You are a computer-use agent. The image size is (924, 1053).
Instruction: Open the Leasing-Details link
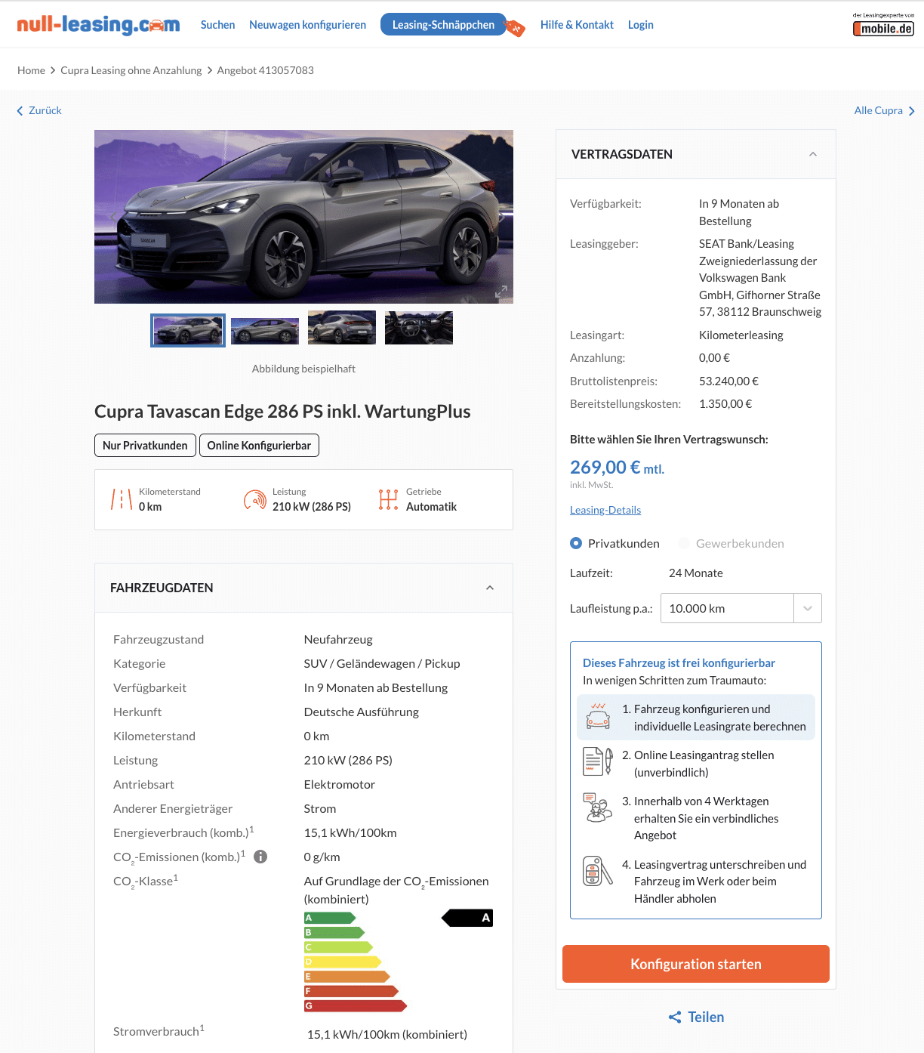click(605, 510)
